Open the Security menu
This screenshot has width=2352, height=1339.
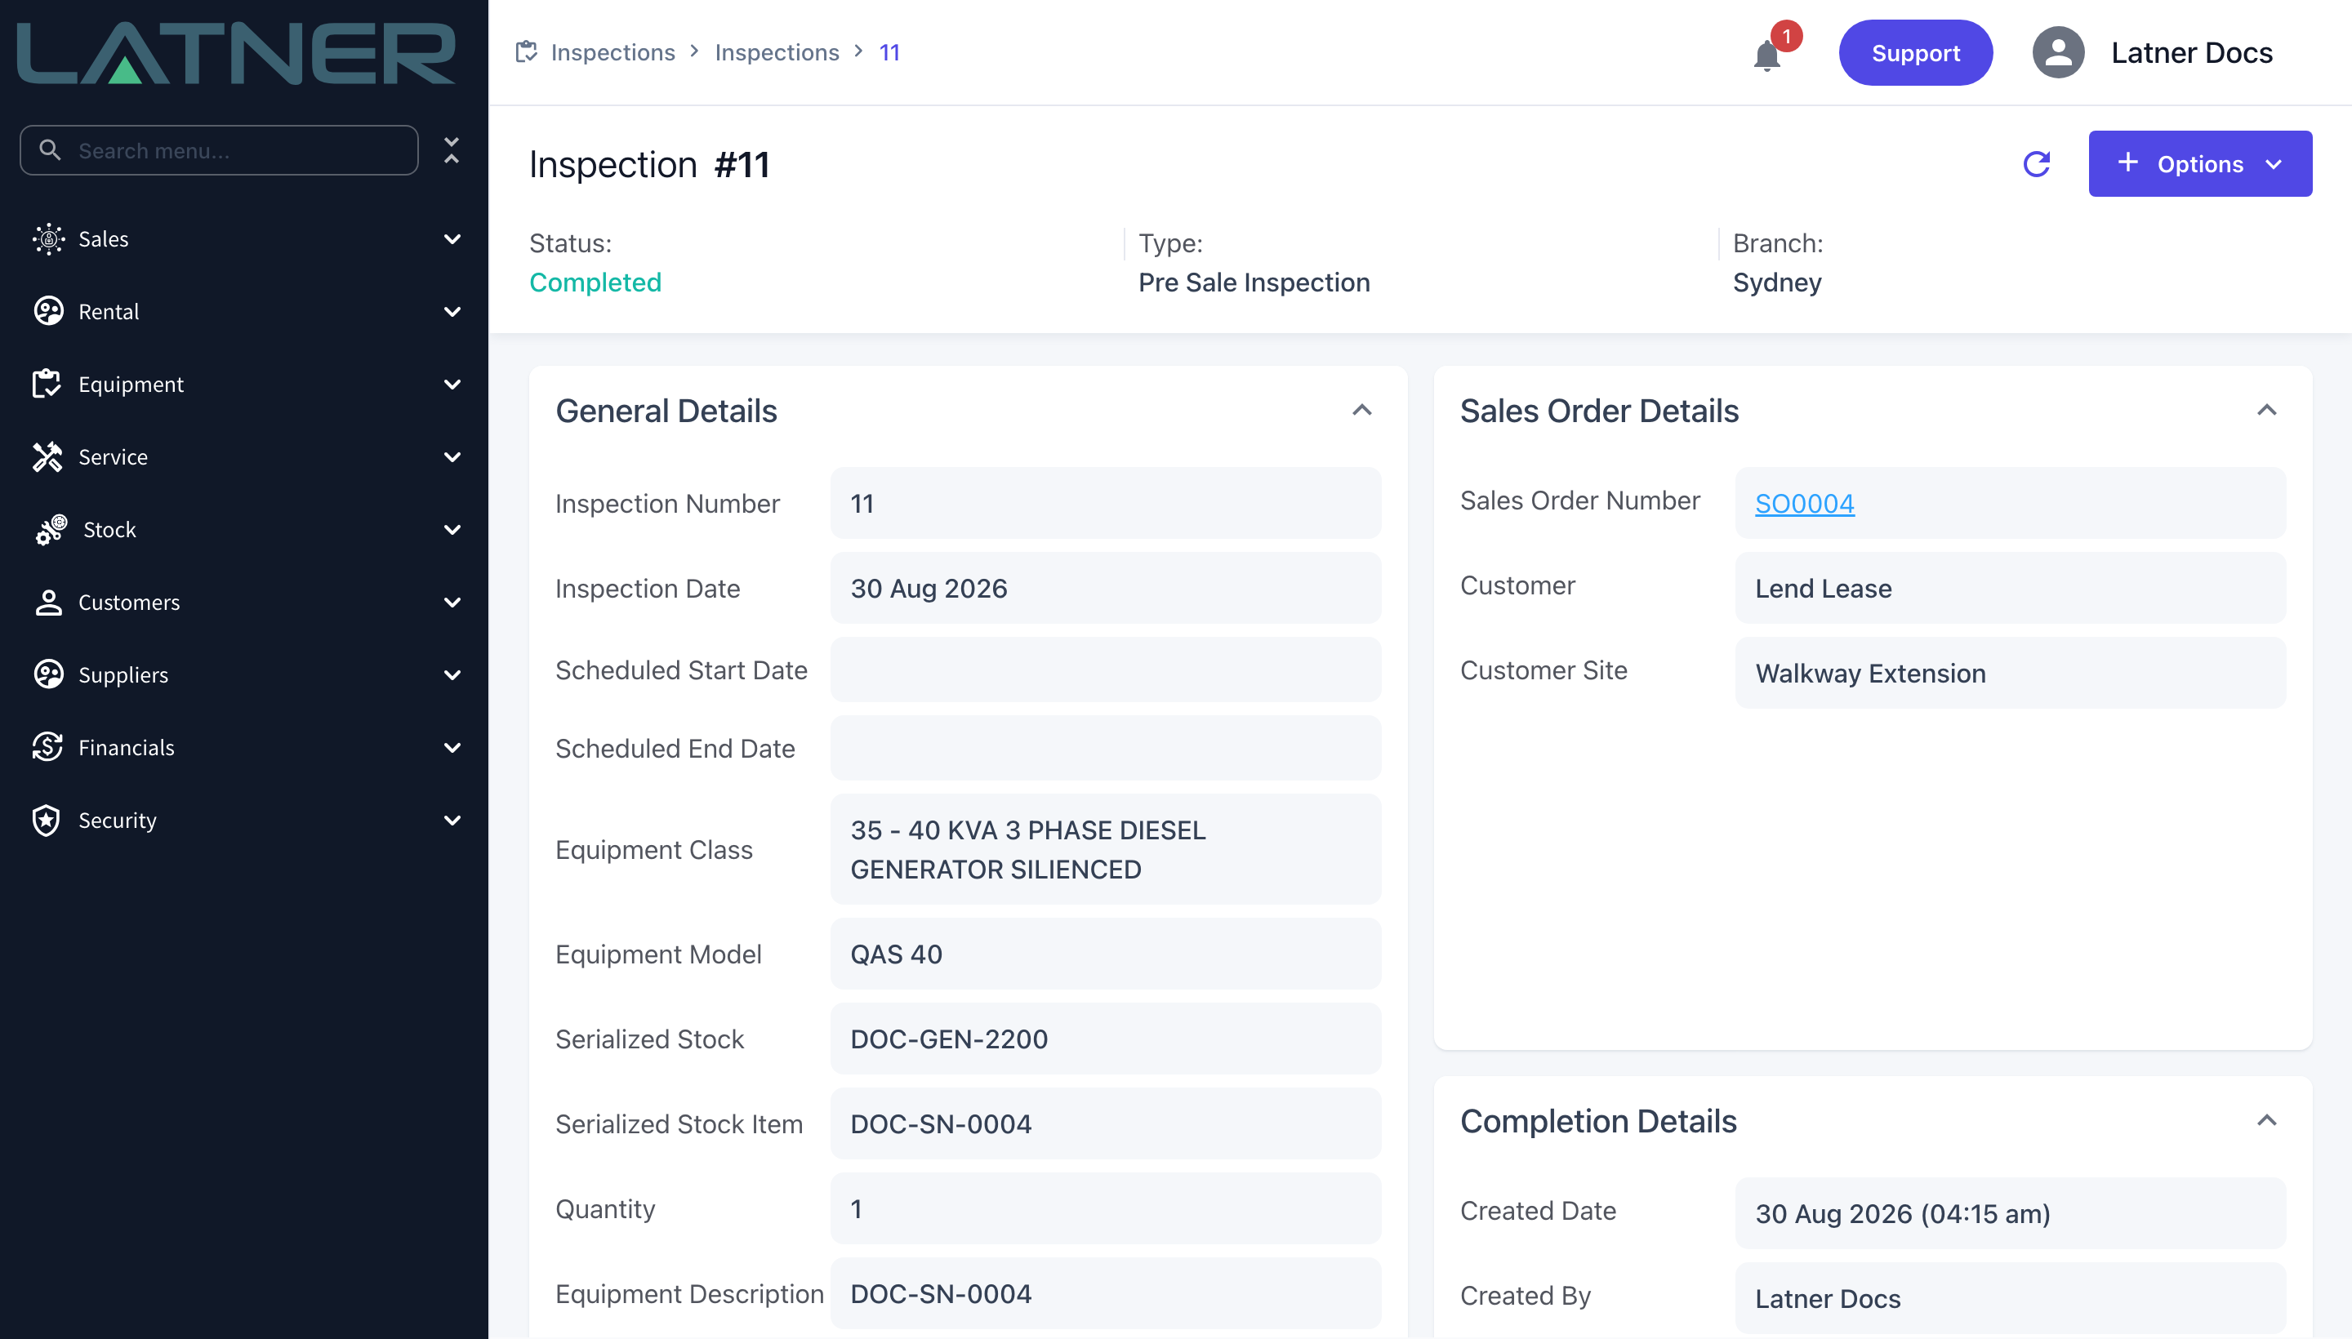[x=243, y=821]
